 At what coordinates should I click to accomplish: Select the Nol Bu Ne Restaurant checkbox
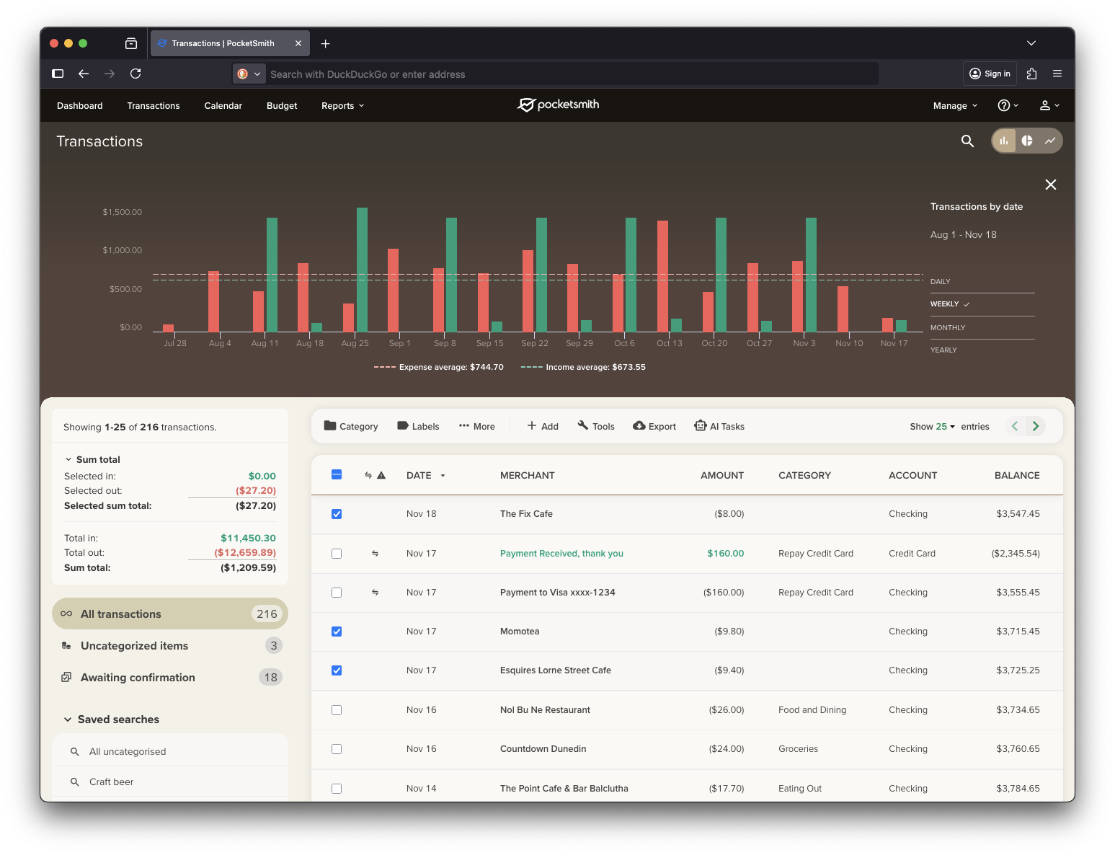tap(337, 710)
